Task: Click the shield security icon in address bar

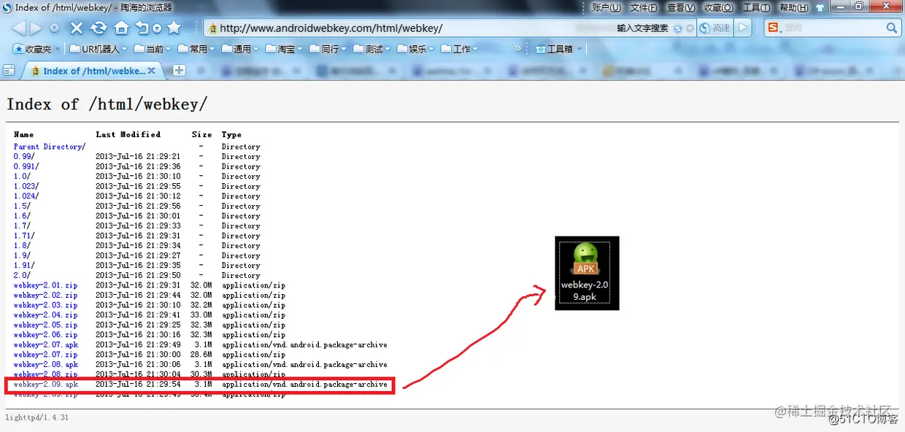Action: point(678,28)
